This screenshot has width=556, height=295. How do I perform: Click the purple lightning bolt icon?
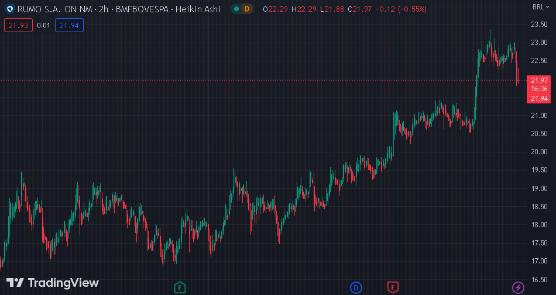(x=518, y=287)
